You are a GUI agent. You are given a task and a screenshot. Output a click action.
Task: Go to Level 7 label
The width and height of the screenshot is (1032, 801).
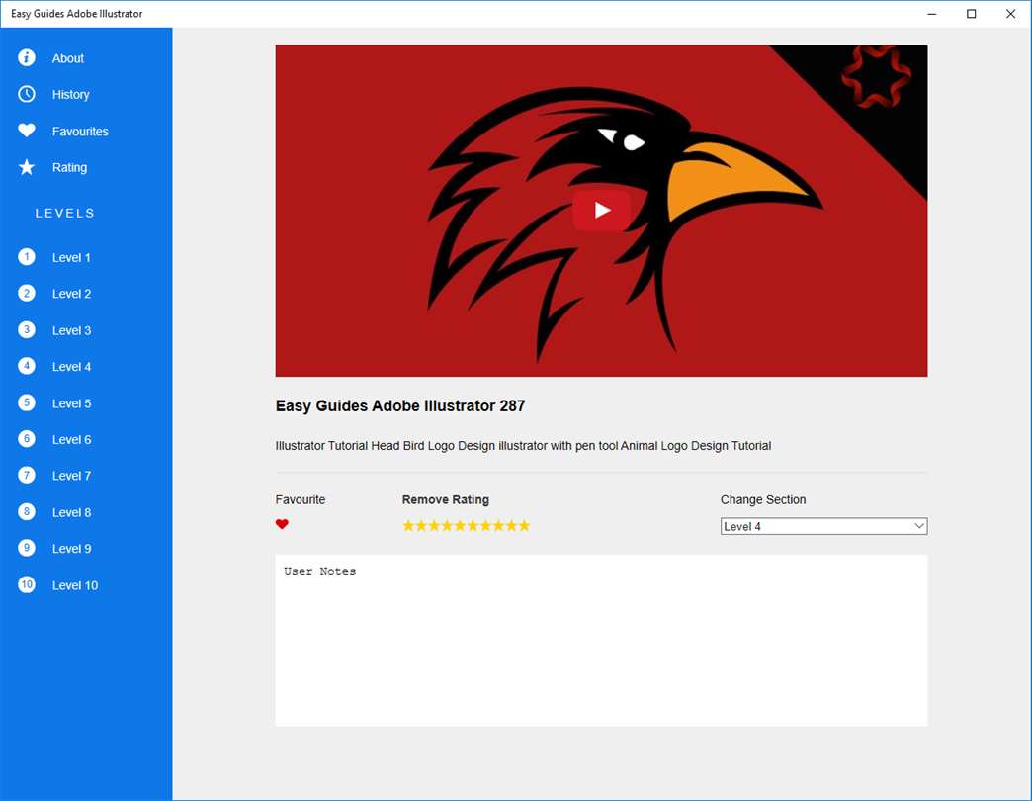point(71,476)
